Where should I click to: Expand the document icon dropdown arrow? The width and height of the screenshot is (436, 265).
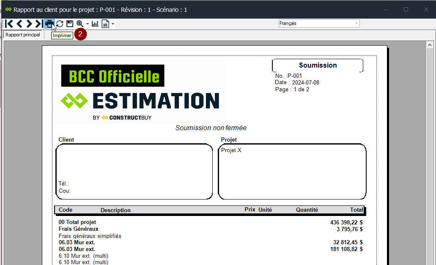point(113,24)
